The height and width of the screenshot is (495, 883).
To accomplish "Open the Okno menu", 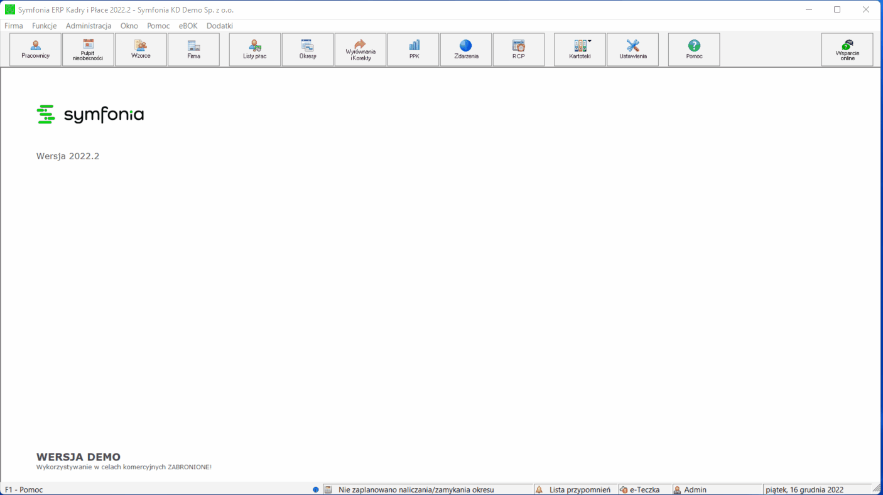I will 129,26.
